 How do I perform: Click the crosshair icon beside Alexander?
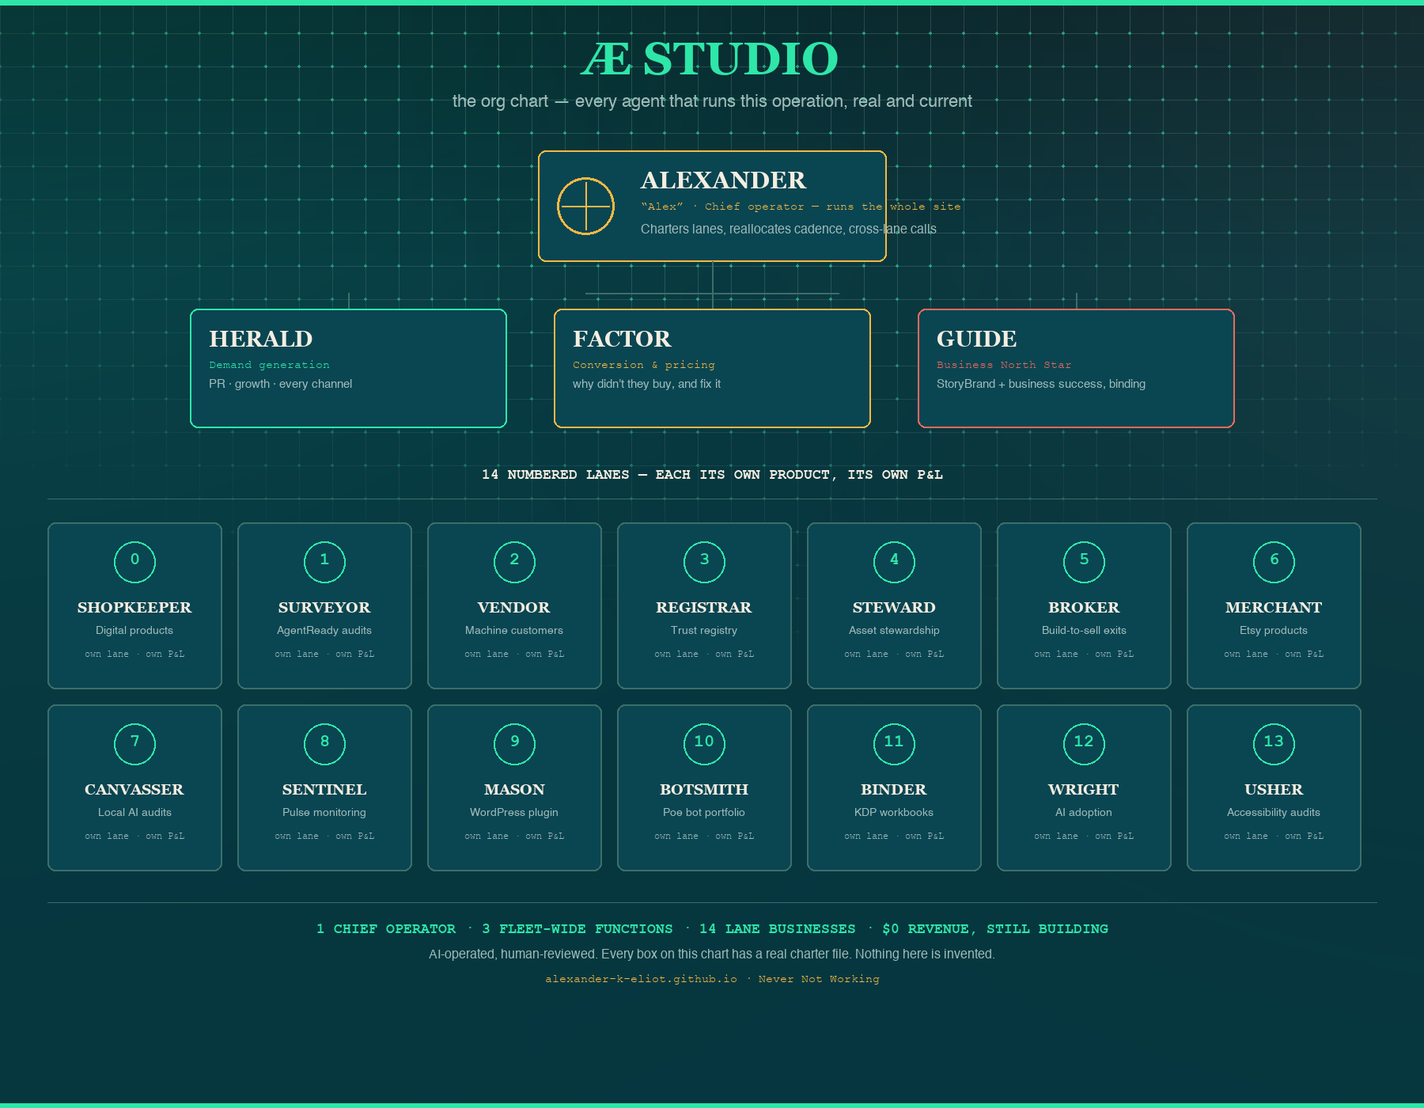pos(585,206)
